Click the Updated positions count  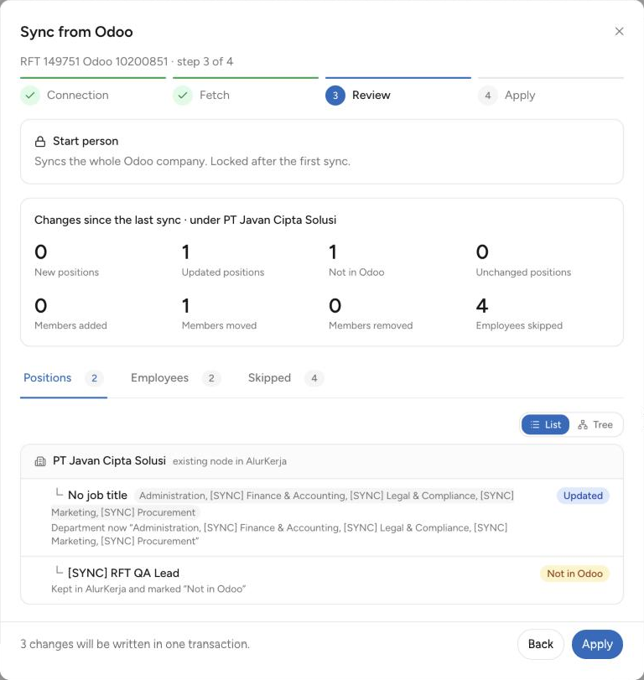point(185,252)
